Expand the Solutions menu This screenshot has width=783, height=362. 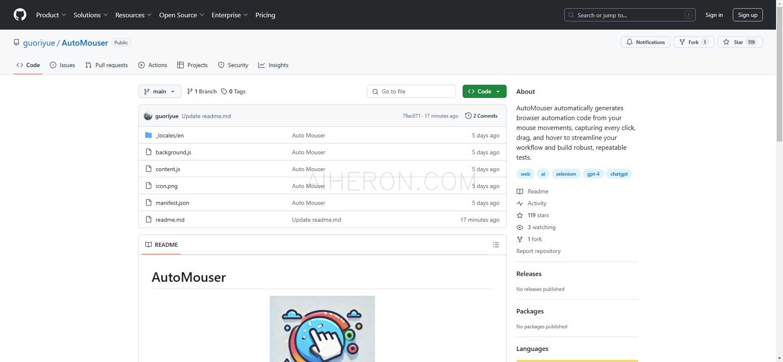(90, 15)
